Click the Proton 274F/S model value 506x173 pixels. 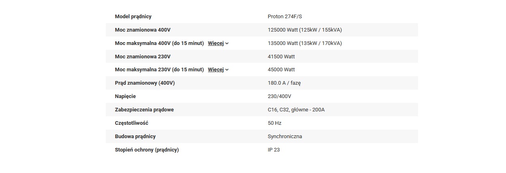point(285,17)
